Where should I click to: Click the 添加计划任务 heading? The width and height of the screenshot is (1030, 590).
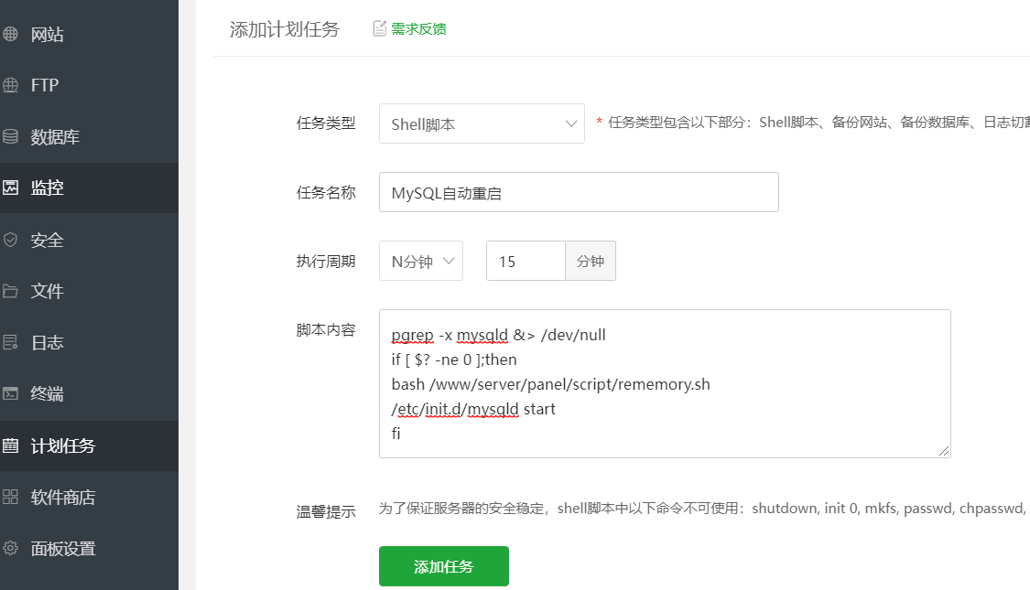(x=285, y=29)
